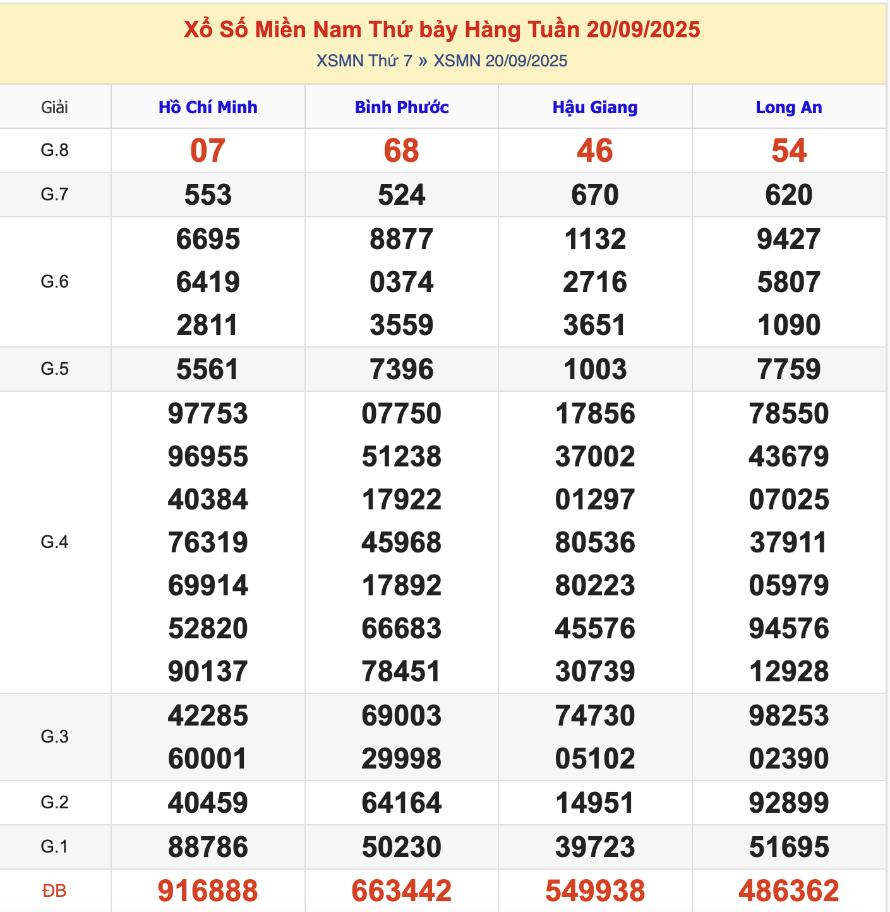This screenshot has height=912, width=890.
Task: Select G.8 result 54 for Long An
Action: click(789, 150)
